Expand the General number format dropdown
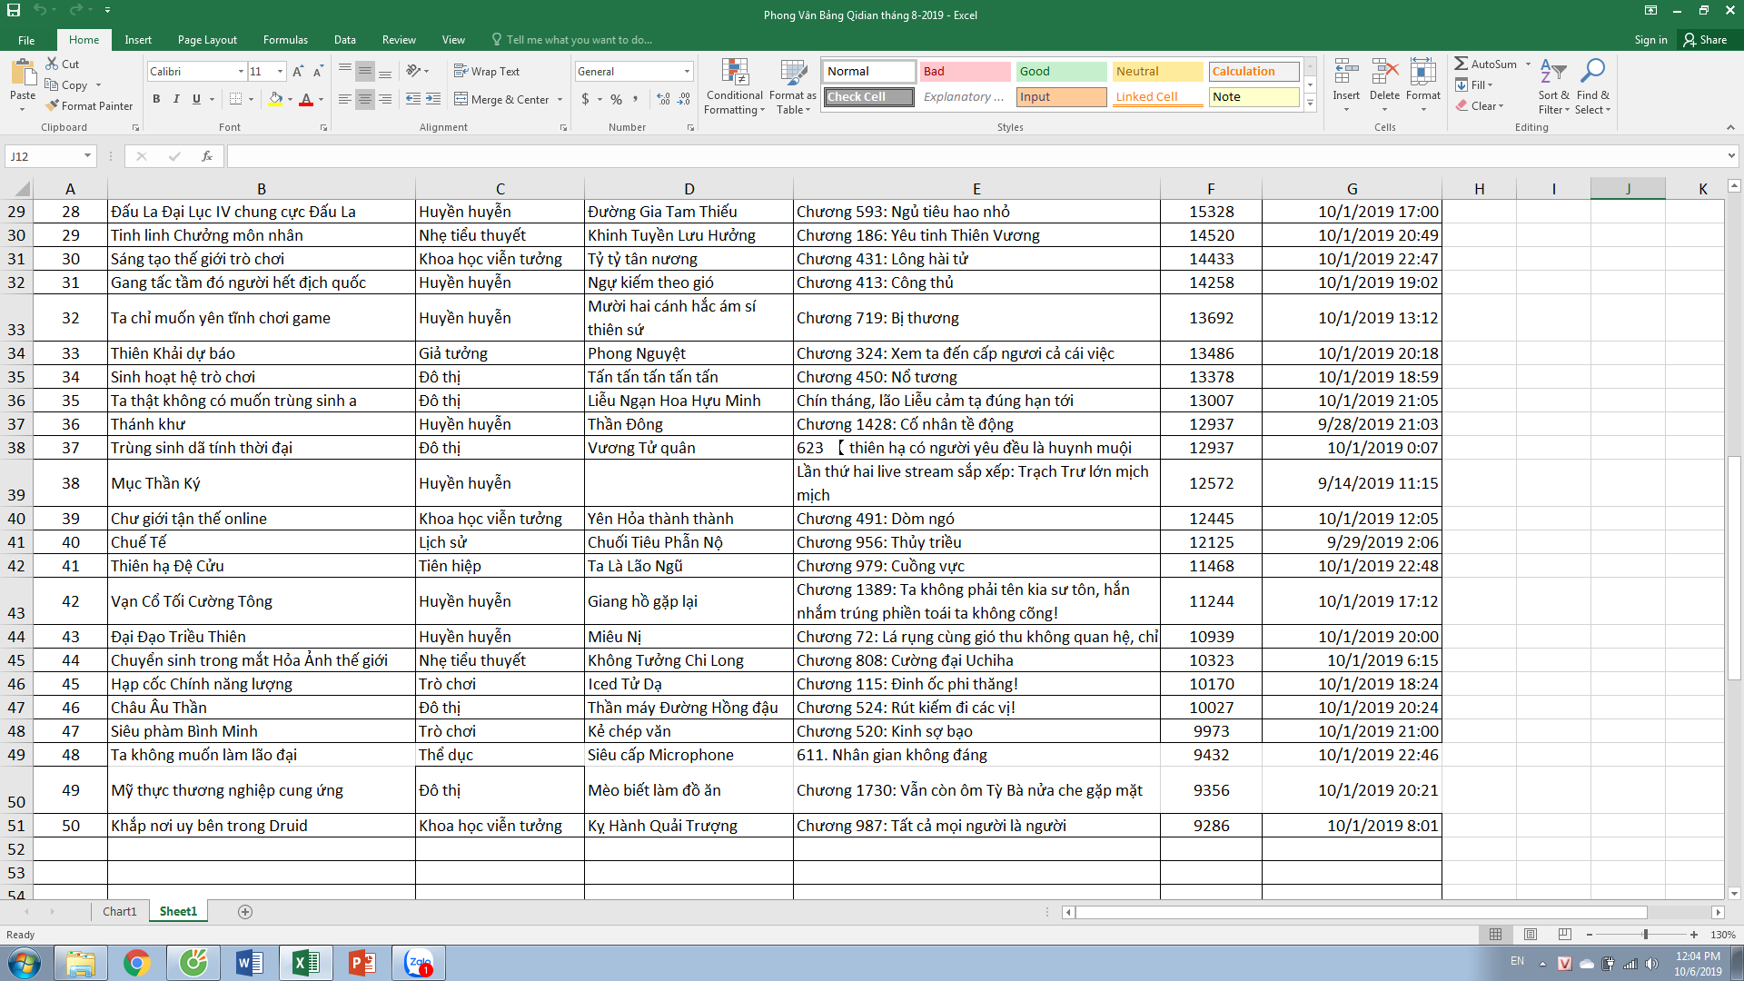1744x981 pixels. tap(687, 72)
